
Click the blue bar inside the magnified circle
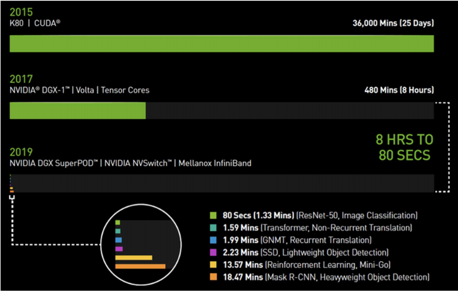pos(118,240)
